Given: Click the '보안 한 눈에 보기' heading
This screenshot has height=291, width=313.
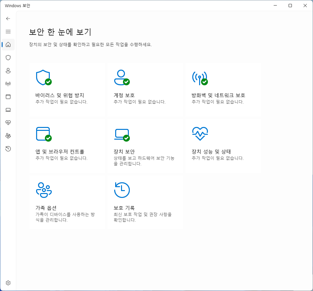Looking at the screenshot, I should (x=60, y=32).
